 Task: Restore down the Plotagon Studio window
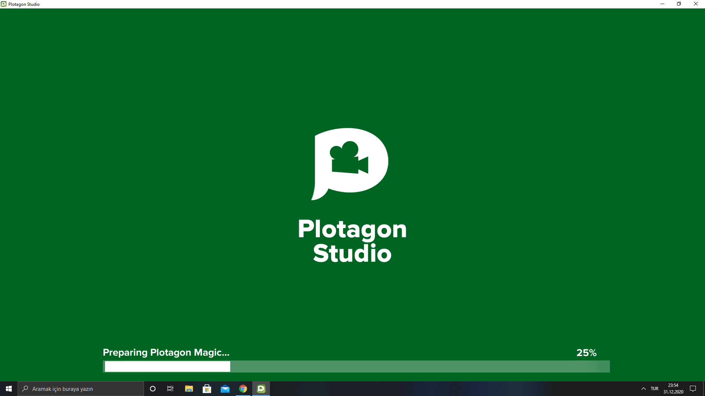pyautogui.click(x=679, y=4)
